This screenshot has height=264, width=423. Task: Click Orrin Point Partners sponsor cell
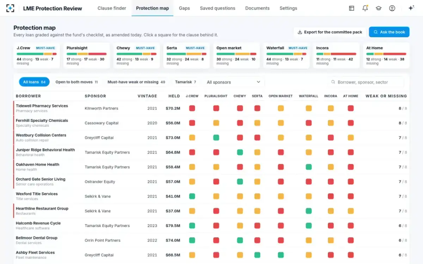click(103, 240)
